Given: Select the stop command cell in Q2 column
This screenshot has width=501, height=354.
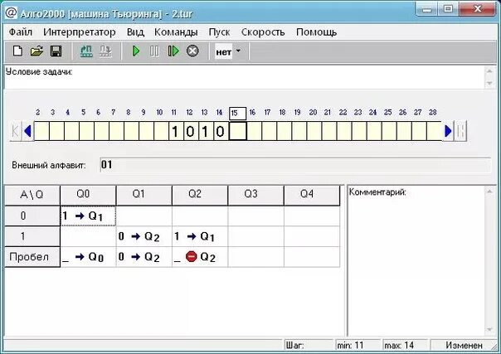Looking at the screenshot, I should click(x=200, y=257).
